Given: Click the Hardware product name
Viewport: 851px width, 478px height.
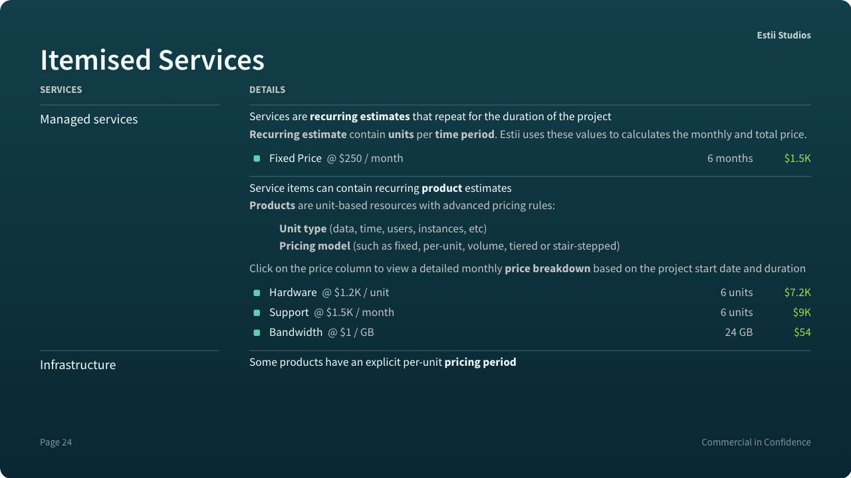Looking at the screenshot, I should coord(293,293).
